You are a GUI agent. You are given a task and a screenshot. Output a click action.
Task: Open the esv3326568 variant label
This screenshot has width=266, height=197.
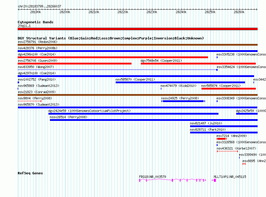[x=241, y=142]
